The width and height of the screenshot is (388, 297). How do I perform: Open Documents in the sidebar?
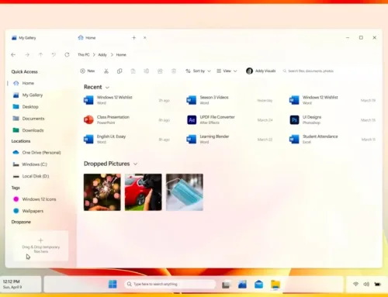click(x=29, y=119)
